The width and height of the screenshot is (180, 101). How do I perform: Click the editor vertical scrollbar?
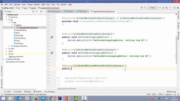176,50
